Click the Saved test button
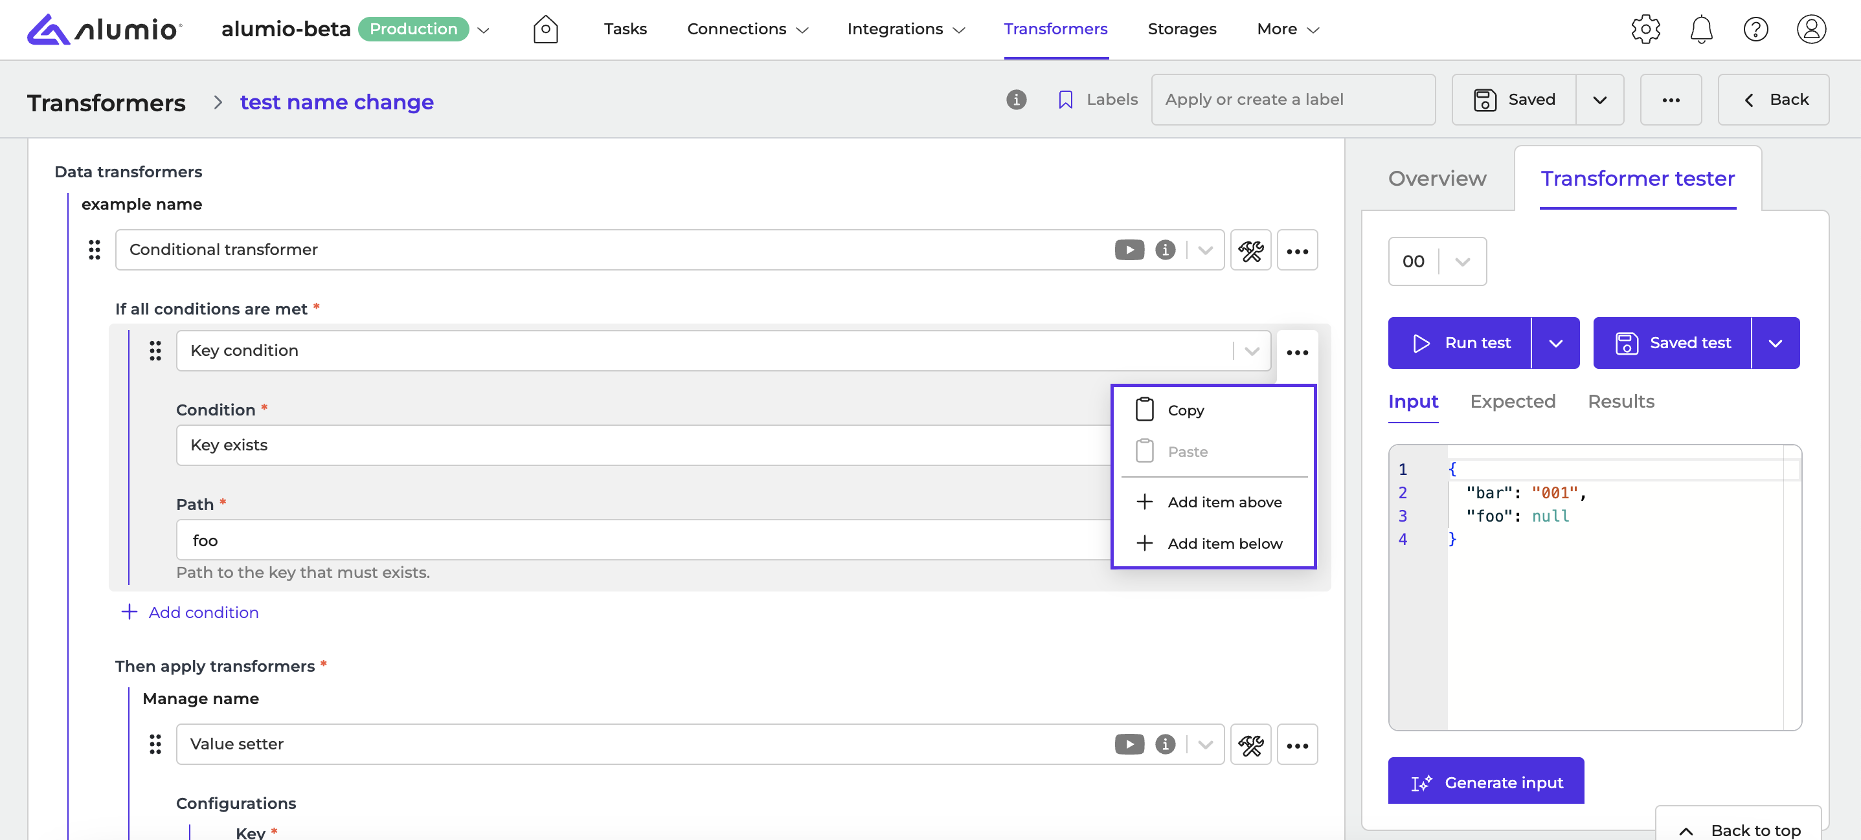 click(1672, 343)
